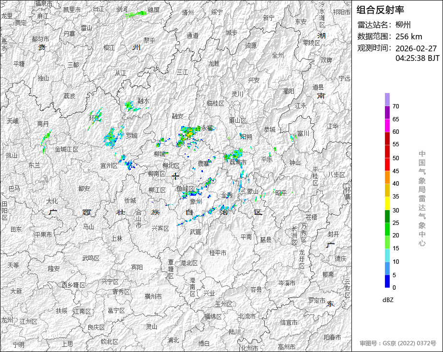The height and width of the screenshot is (352, 443).
Task: Click the 青秀区 map label
Action: pos(121,292)
